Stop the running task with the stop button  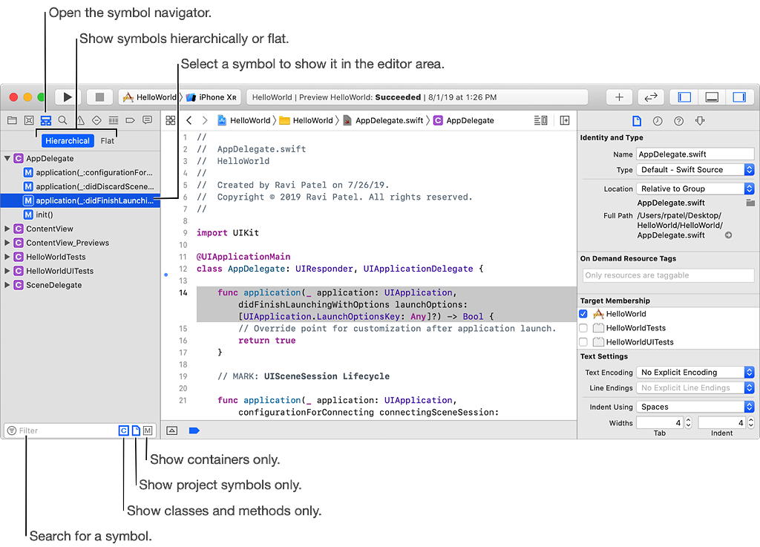[99, 97]
